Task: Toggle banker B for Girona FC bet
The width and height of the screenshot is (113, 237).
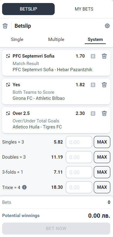Action: (x=93, y=85)
